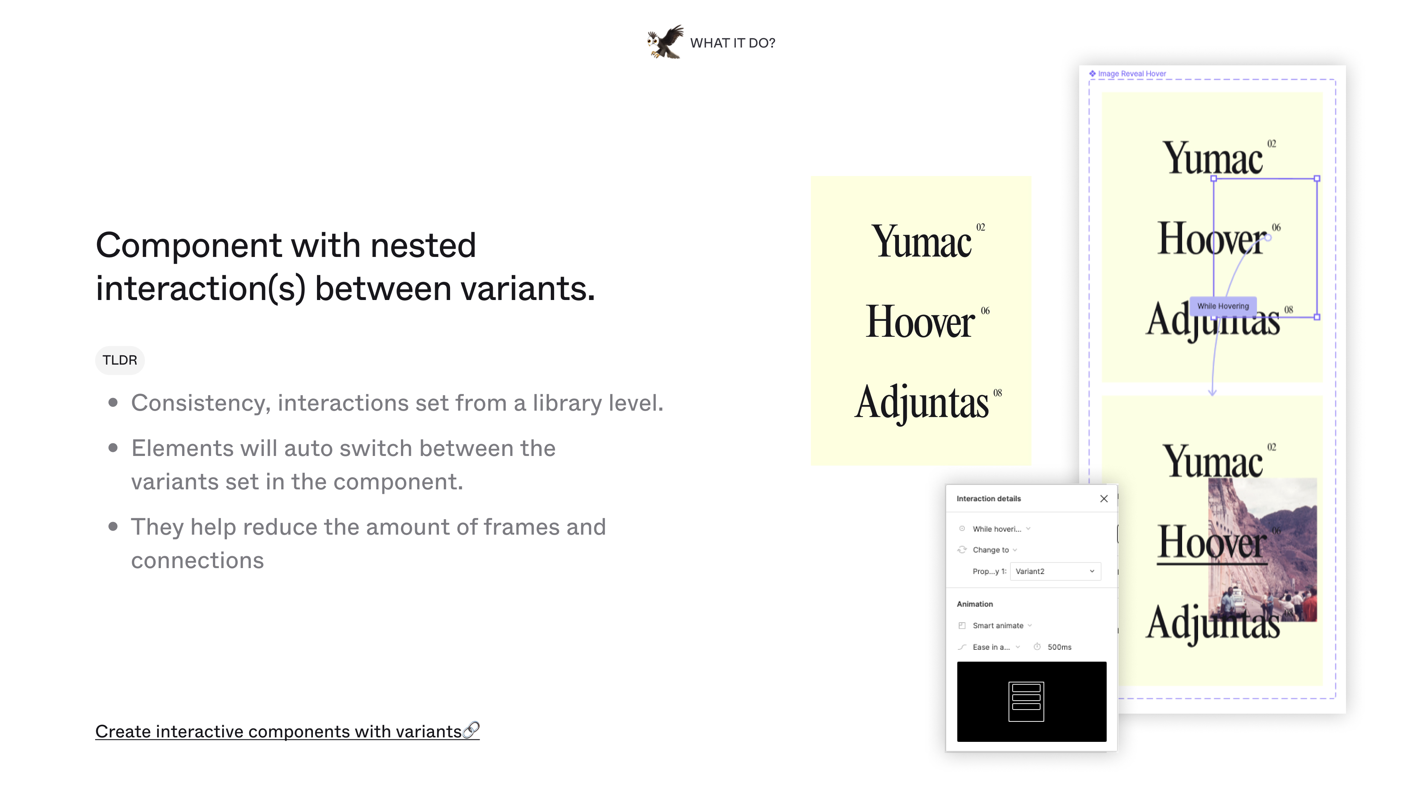Click the link chain icon after variants text
1427x802 pixels.
click(x=471, y=730)
